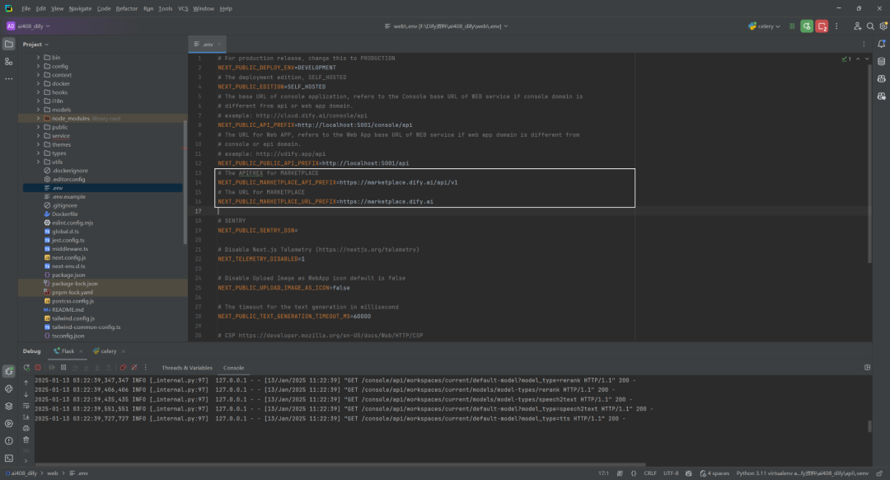Viewport: 890px width, 480px height.
Task: Click the web breadcrumb in status bar
Action: point(52,473)
